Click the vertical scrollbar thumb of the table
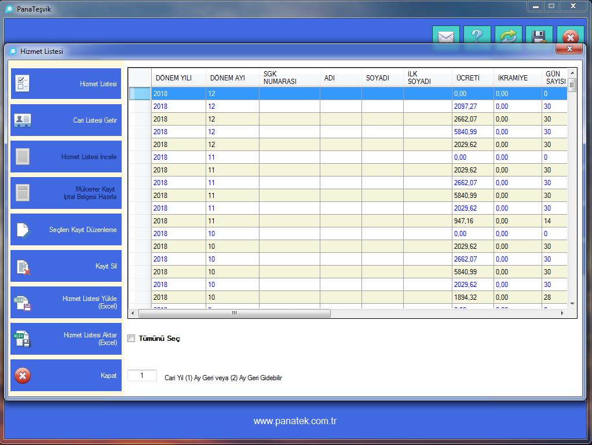Screen dimensions: 592x445 click(x=572, y=84)
